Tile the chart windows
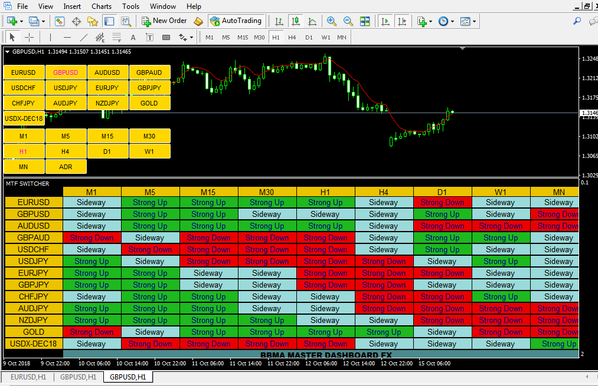Image resolution: width=598 pixels, height=386 pixels. 365,21
